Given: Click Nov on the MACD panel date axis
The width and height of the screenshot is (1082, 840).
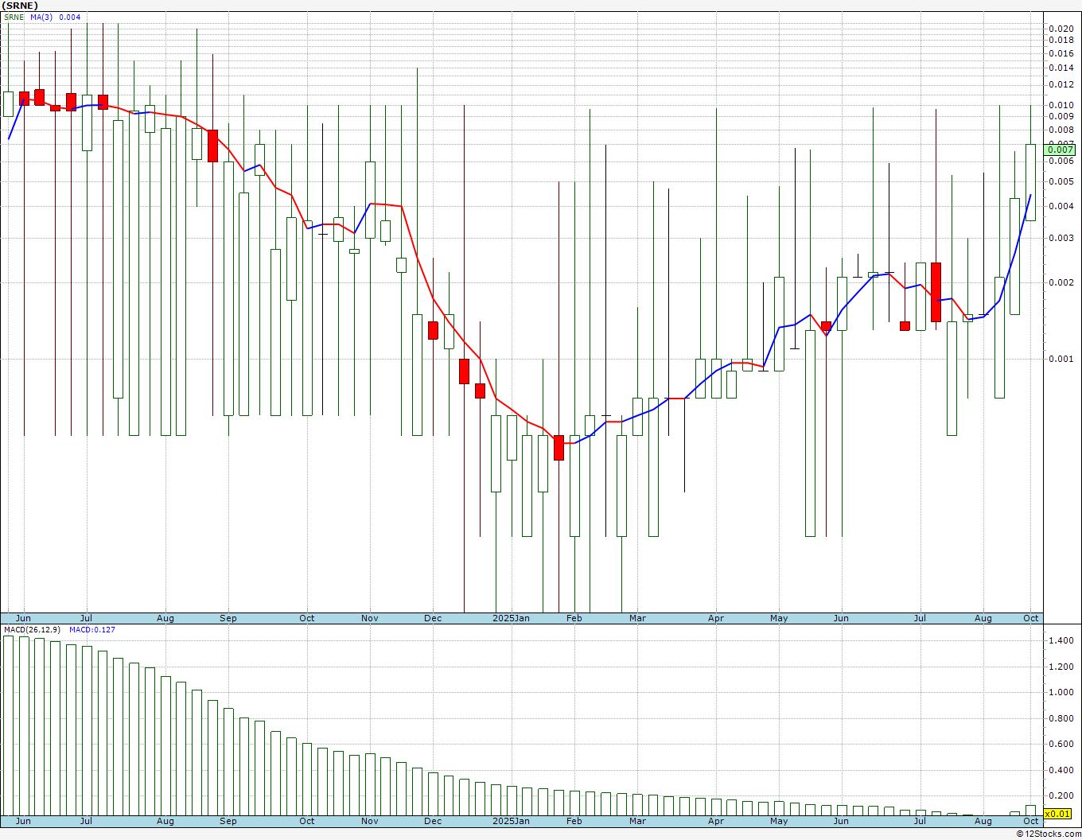Looking at the screenshot, I should (x=370, y=821).
